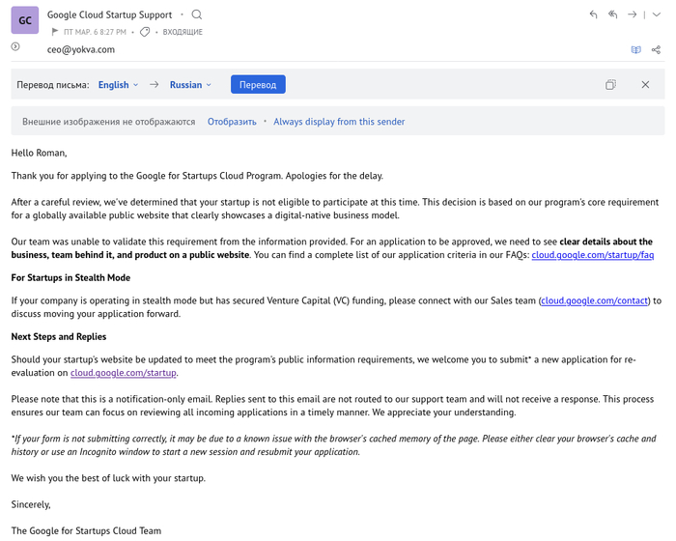Click the share icon

tap(656, 50)
